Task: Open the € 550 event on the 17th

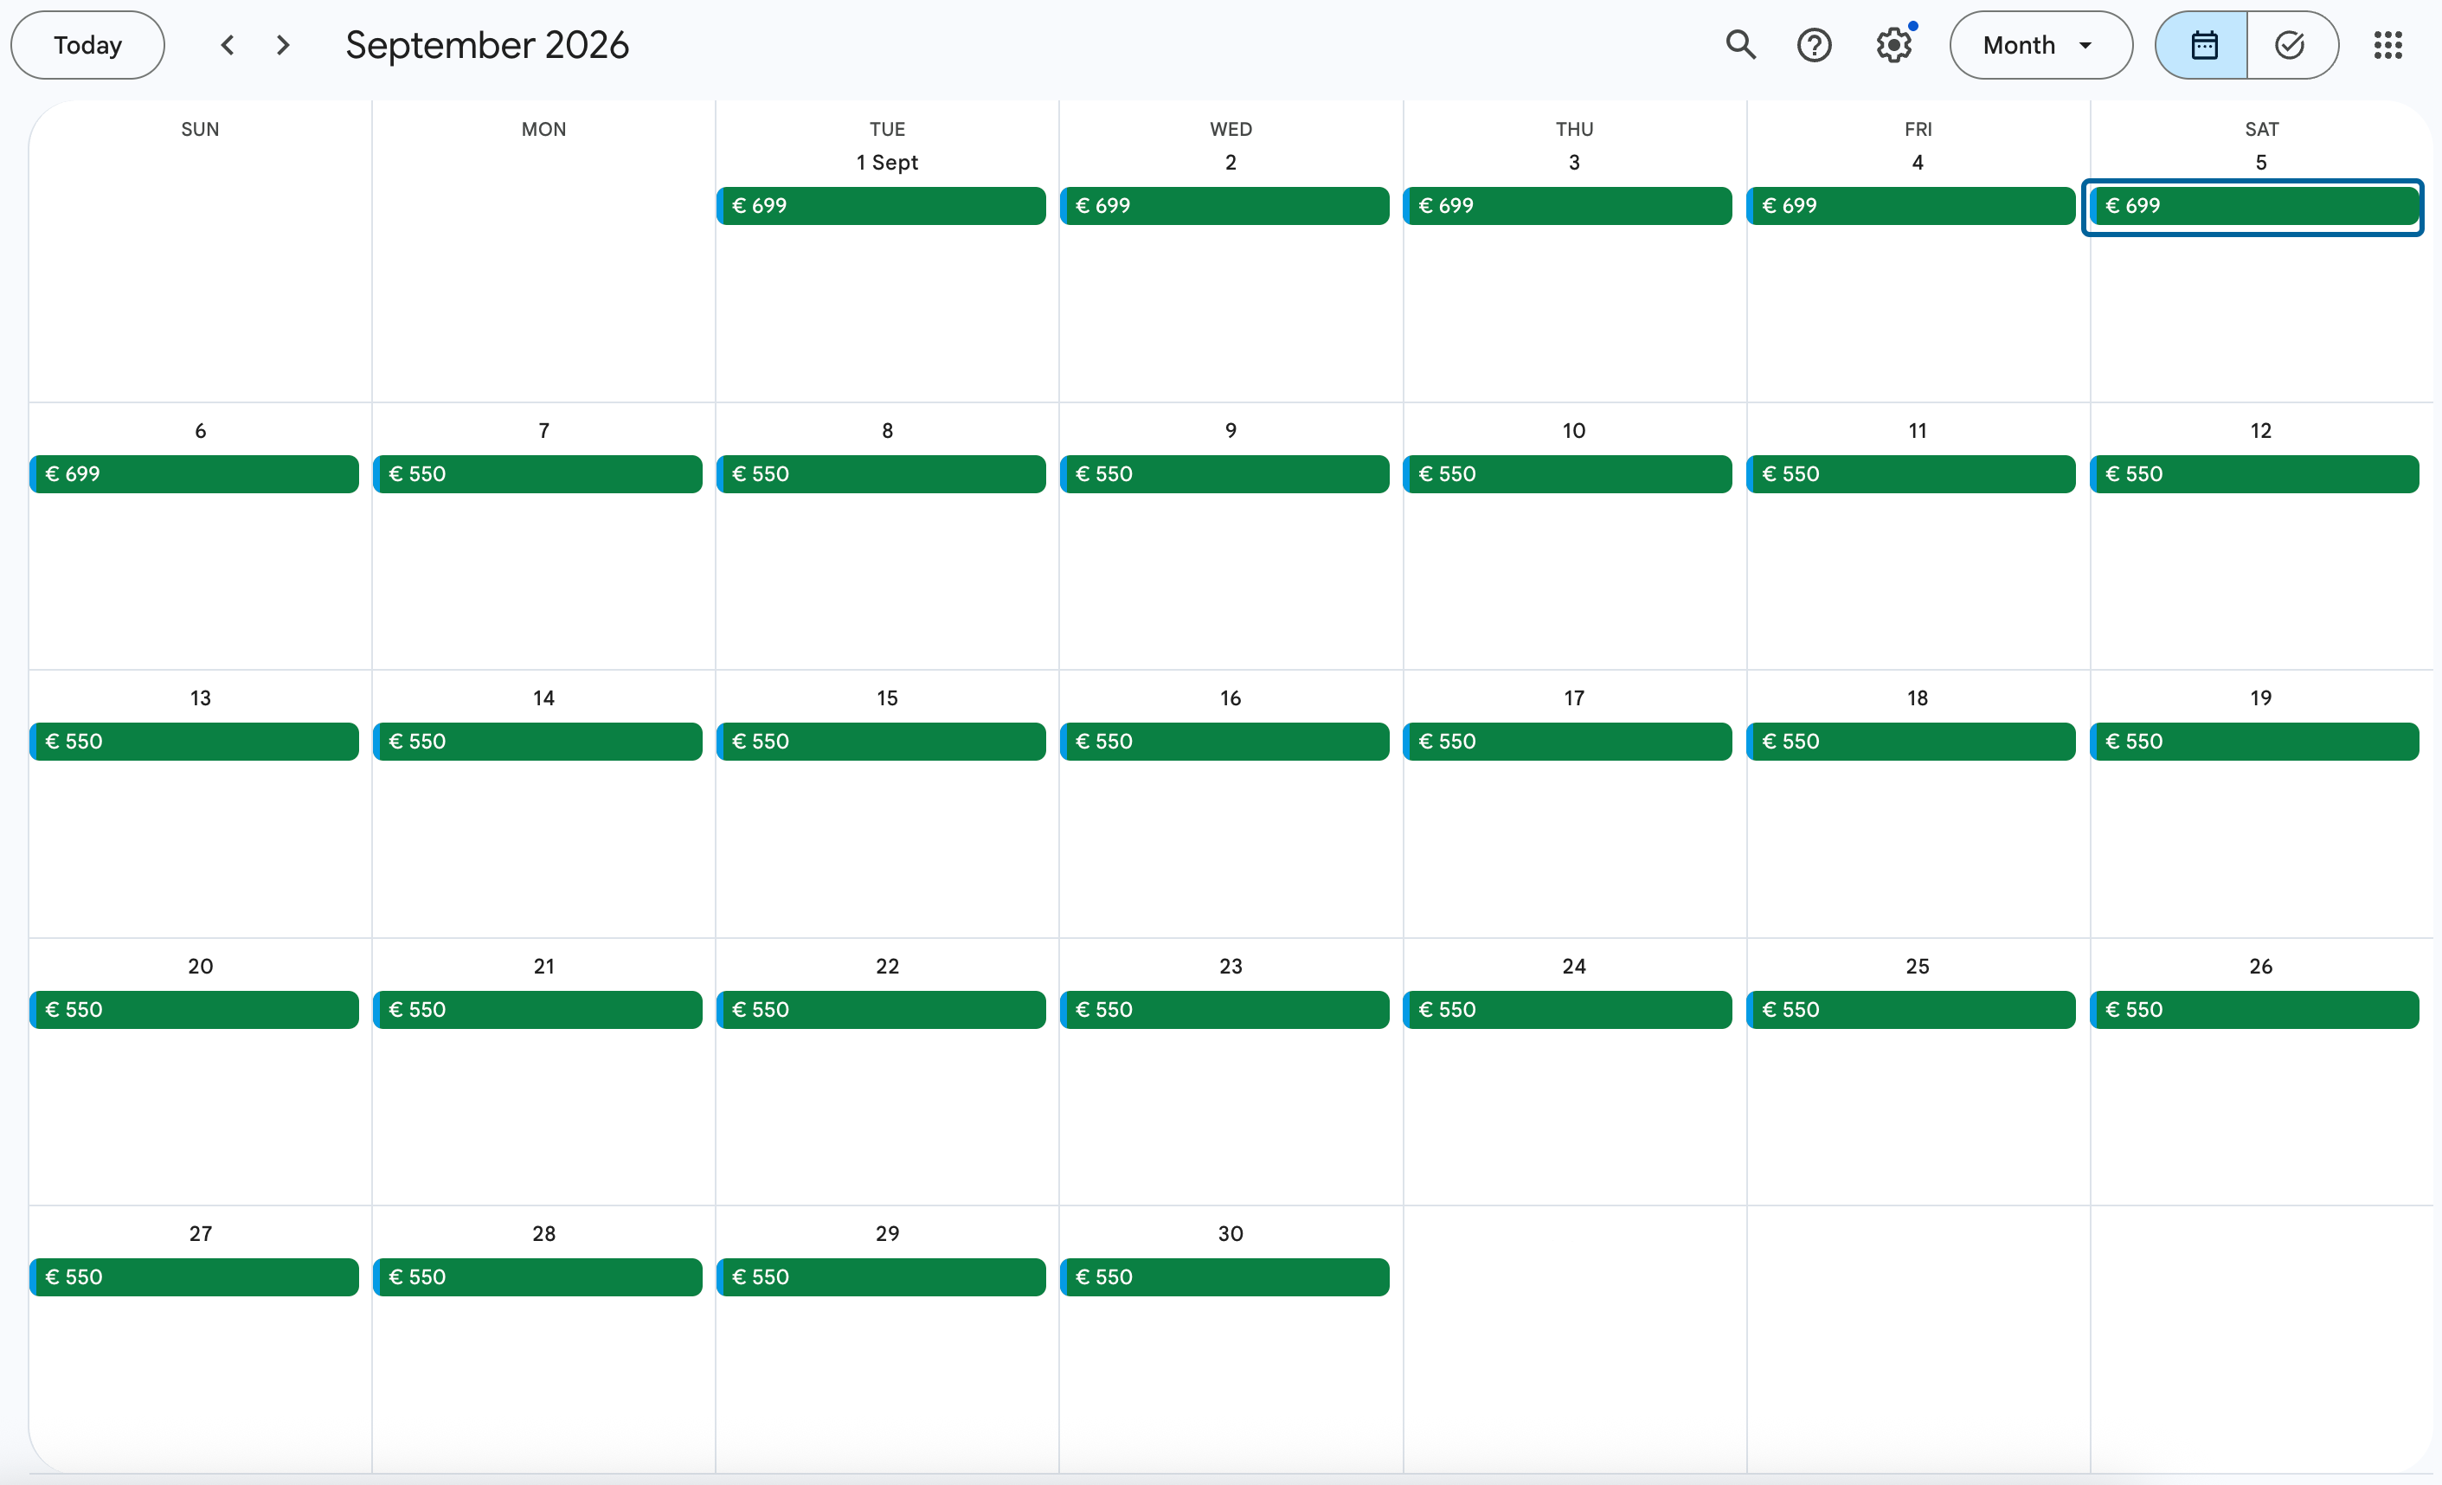Action: coord(1567,742)
